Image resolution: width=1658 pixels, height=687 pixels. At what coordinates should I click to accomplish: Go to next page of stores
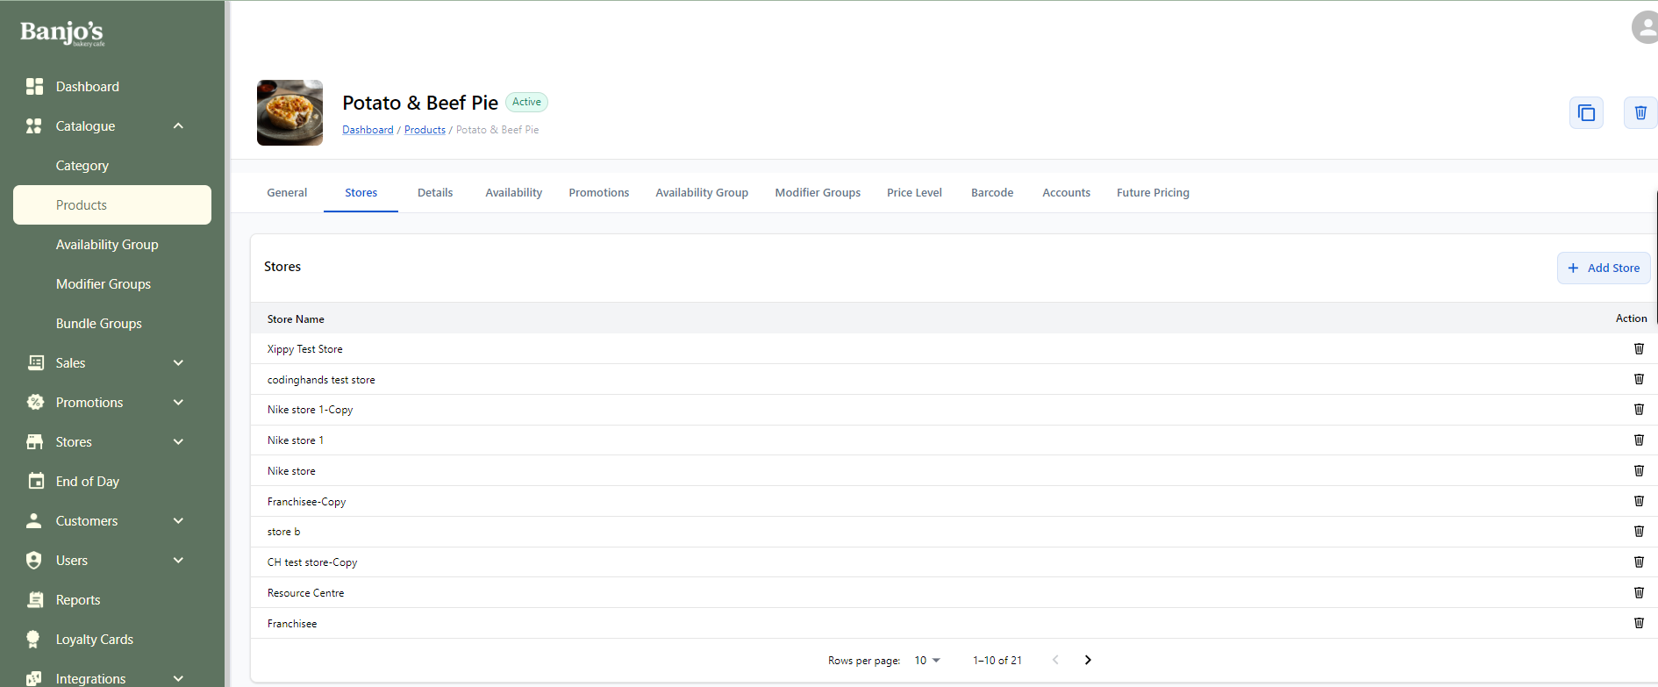[1088, 661]
